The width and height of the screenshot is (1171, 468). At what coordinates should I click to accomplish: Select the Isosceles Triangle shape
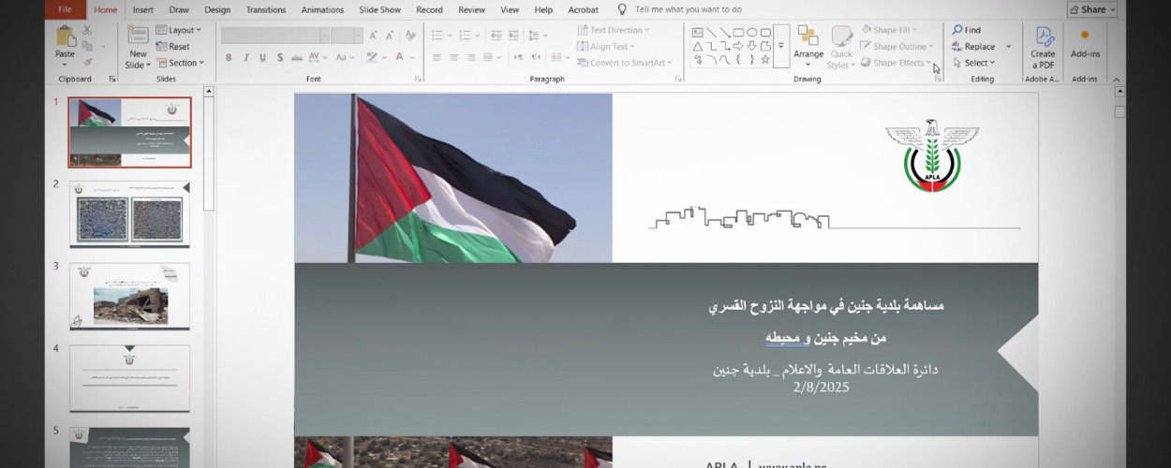tap(697, 46)
